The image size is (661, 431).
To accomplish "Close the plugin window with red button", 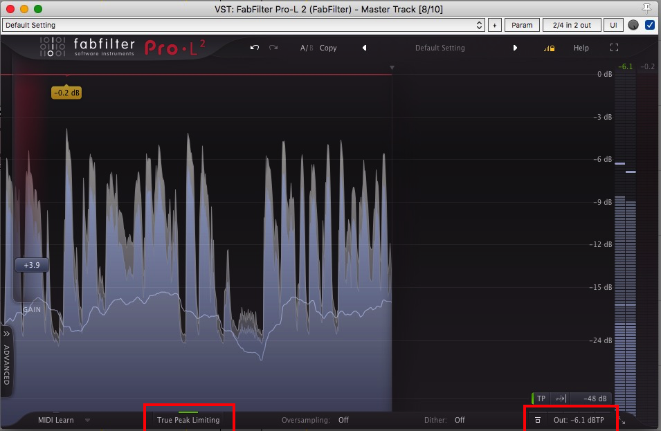I will [x=10, y=9].
